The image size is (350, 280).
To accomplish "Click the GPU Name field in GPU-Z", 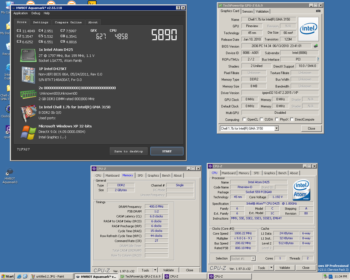I will [x=269, y=19].
